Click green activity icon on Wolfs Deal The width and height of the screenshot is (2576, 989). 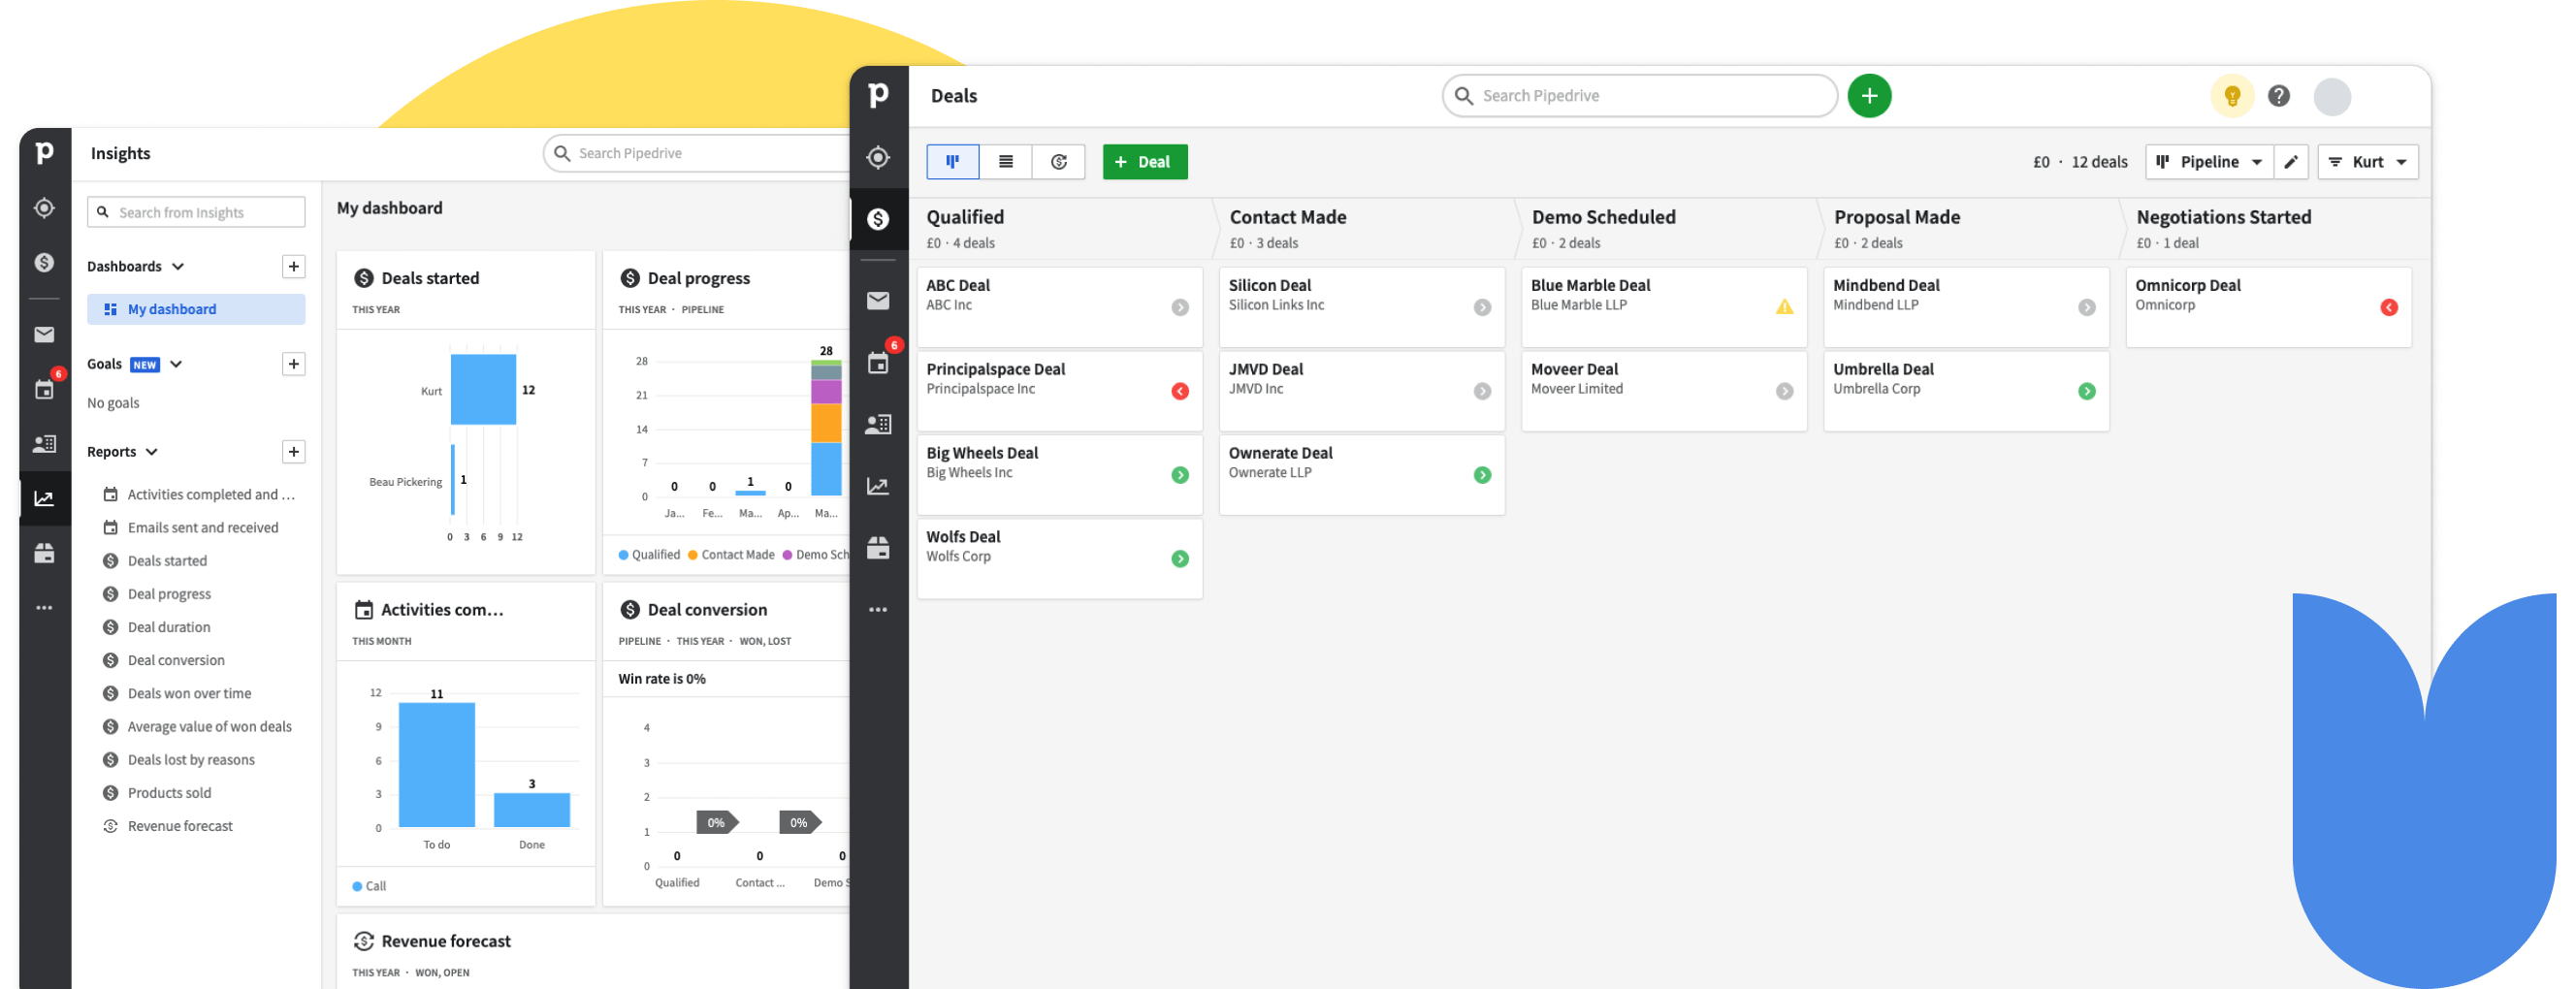[1179, 559]
